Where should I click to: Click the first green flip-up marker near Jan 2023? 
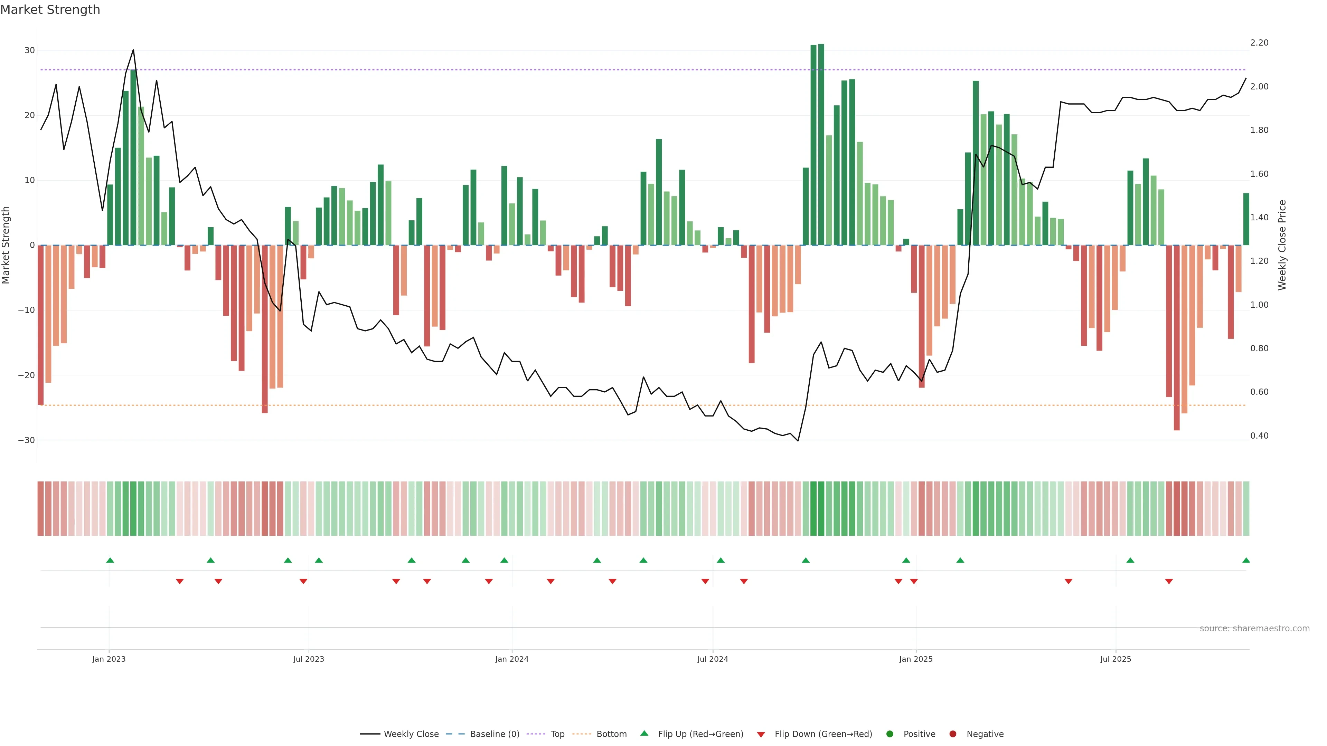(x=110, y=560)
